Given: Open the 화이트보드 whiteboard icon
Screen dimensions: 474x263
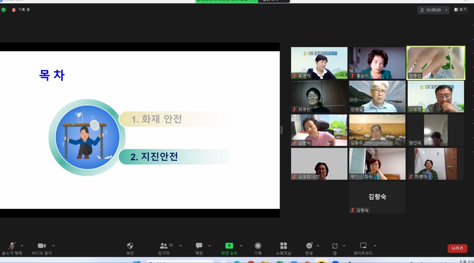Looking at the screenshot, I should click(363, 246).
